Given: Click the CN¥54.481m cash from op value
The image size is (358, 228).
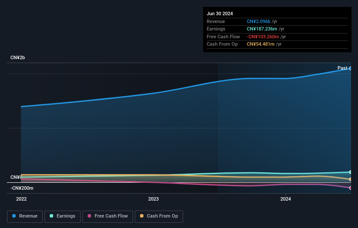Looking at the screenshot, I should tap(260, 44).
